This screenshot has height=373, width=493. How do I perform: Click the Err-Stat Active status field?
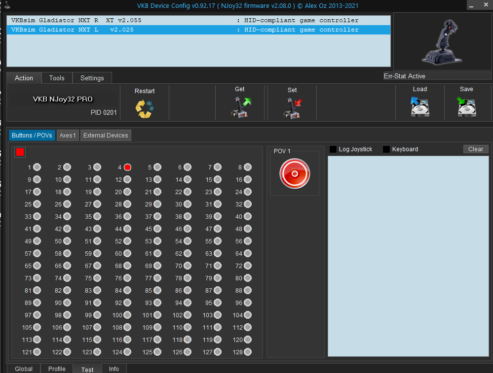pos(437,76)
